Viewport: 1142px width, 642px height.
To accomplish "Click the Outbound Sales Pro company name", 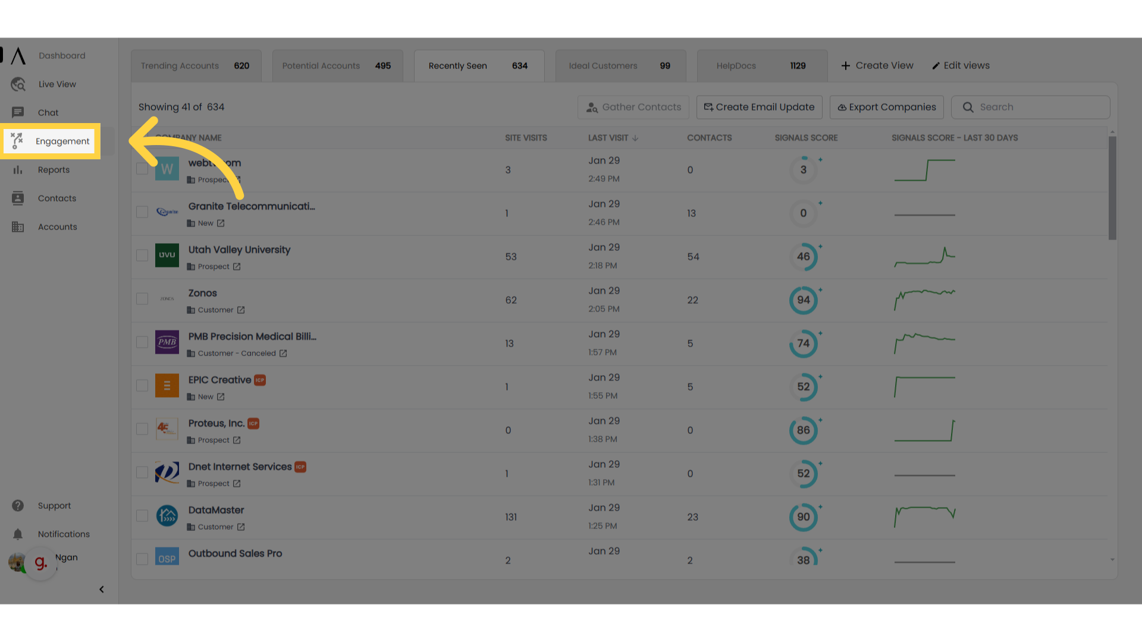I will pos(235,554).
